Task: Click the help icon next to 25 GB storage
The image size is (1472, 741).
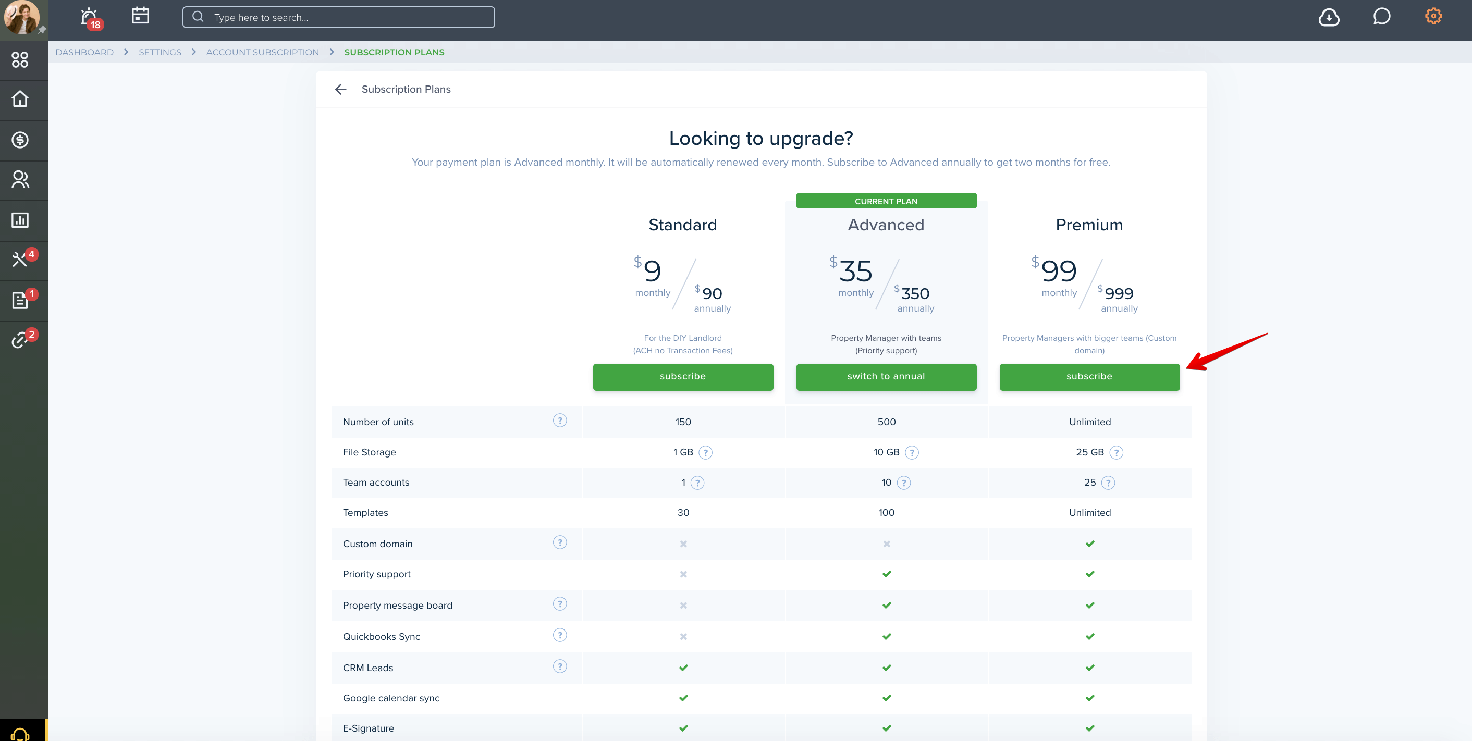Action: (1116, 452)
